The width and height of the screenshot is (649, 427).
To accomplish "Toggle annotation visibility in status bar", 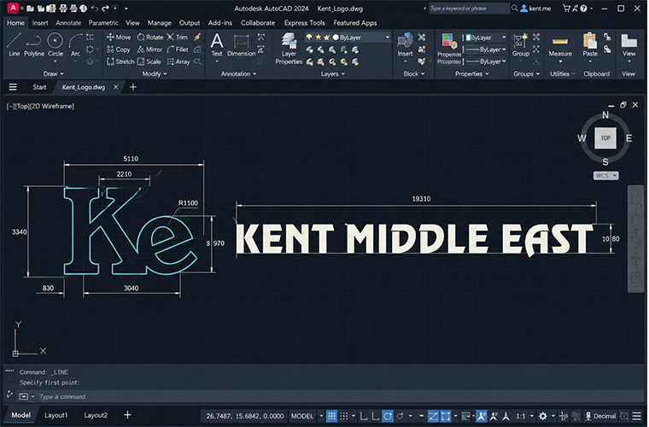I will pos(481,416).
